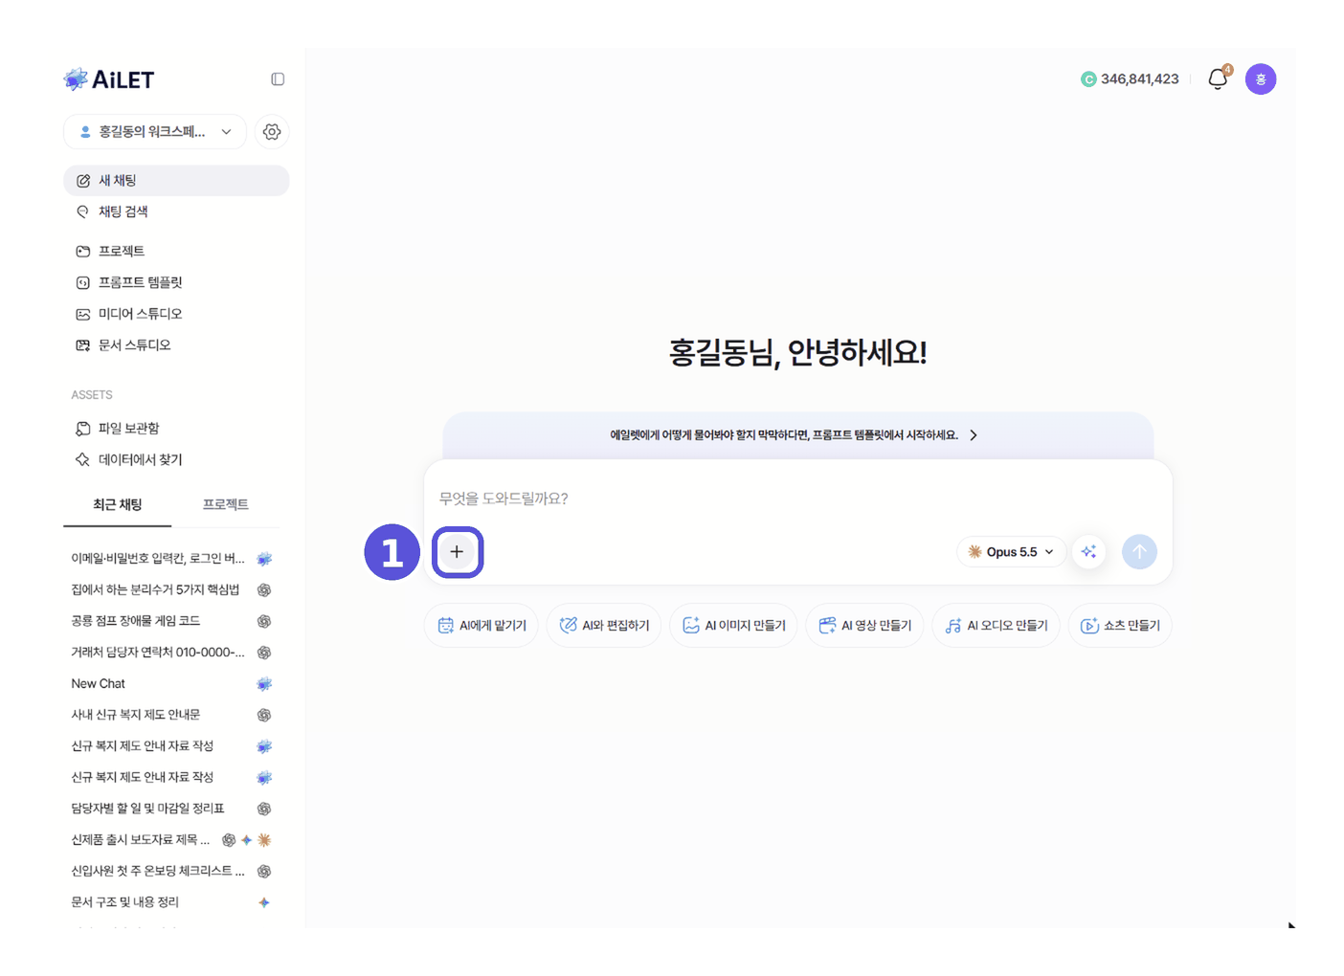Open chat 거래처 담당자 연락처 010-0000-...
The width and height of the screenshot is (1344, 976).
pyautogui.click(x=158, y=653)
